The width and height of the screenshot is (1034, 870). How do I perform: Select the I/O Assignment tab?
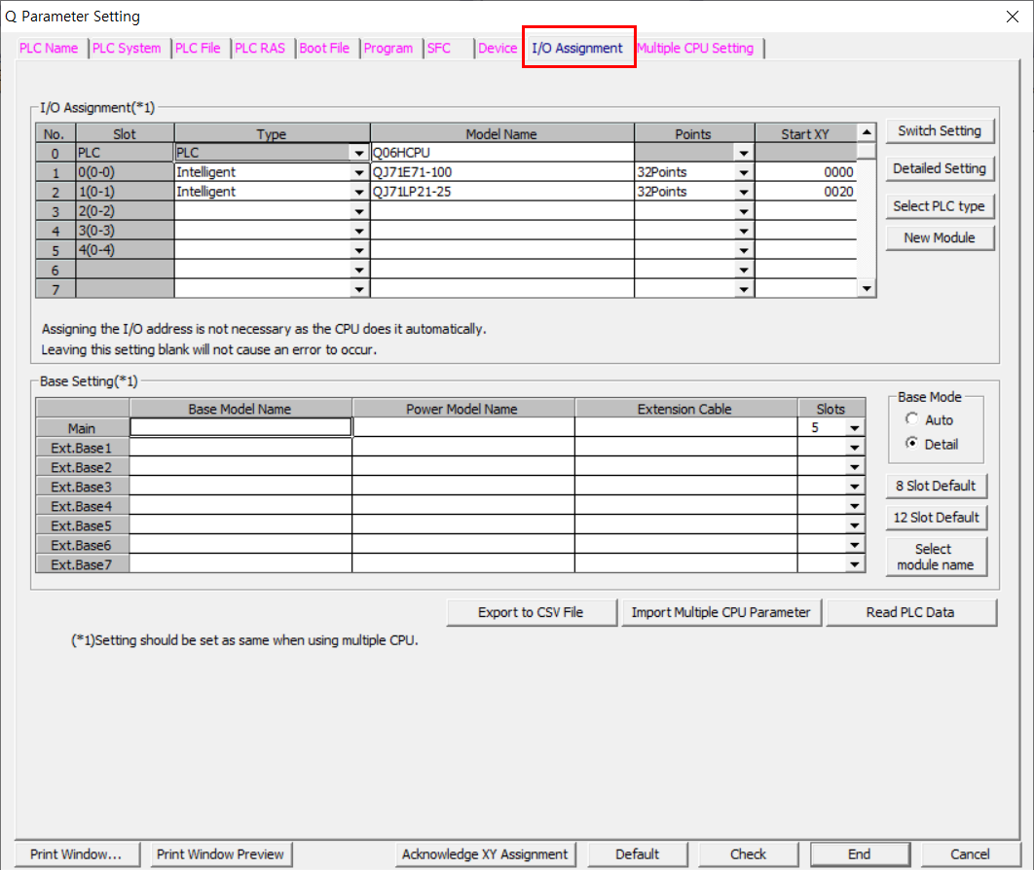tap(577, 48)
